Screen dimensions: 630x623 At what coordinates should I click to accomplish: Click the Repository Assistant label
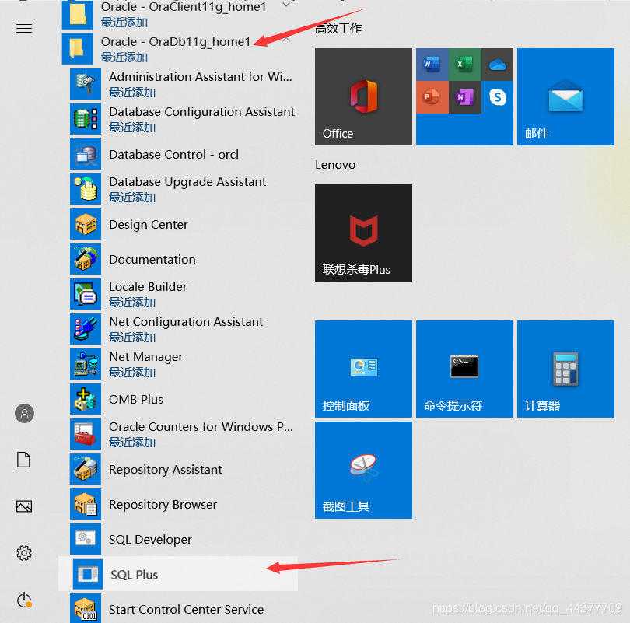tap(165, 470)
